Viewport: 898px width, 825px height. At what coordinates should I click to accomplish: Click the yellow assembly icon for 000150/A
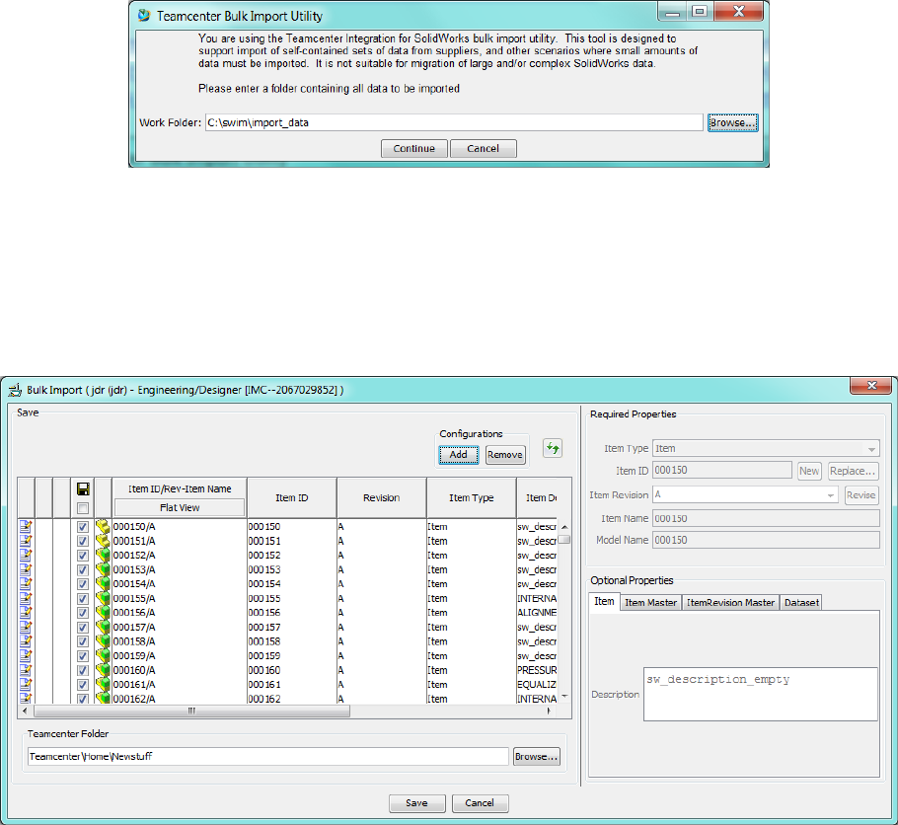tap(103, 526)
